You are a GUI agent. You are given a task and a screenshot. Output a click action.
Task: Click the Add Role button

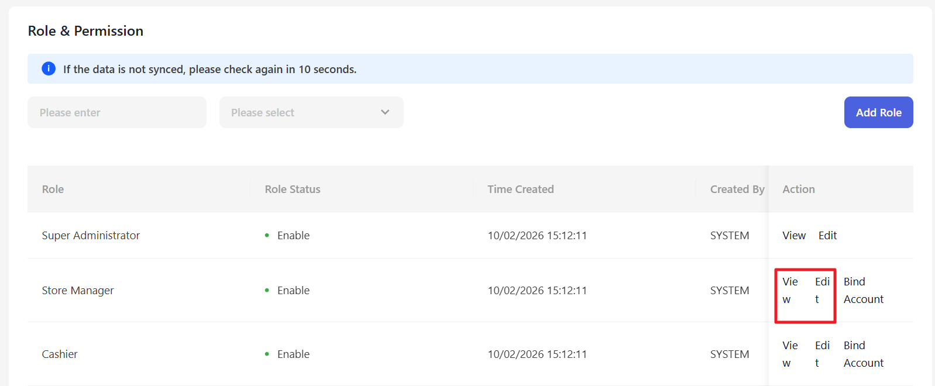(878, 112)
